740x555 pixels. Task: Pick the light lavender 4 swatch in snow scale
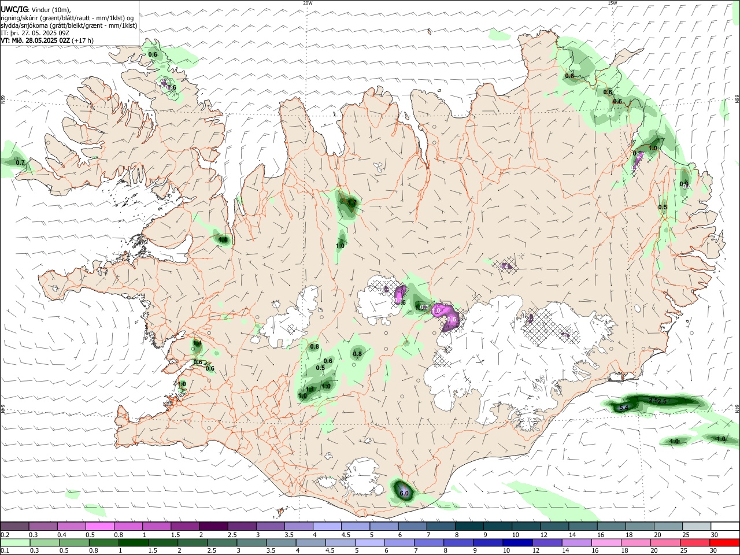click(x=327, y=527)
